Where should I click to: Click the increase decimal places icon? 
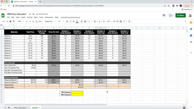coord(36,21)
